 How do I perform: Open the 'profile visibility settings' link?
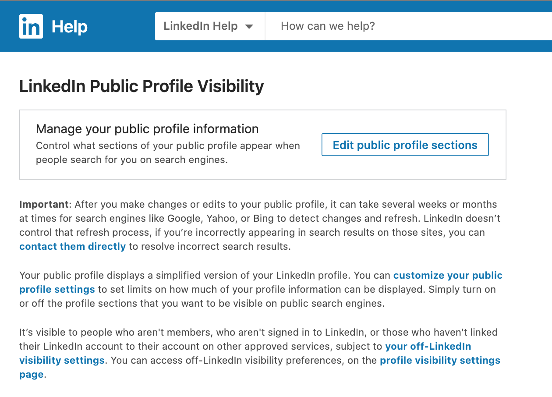click(x=440, y=360)
